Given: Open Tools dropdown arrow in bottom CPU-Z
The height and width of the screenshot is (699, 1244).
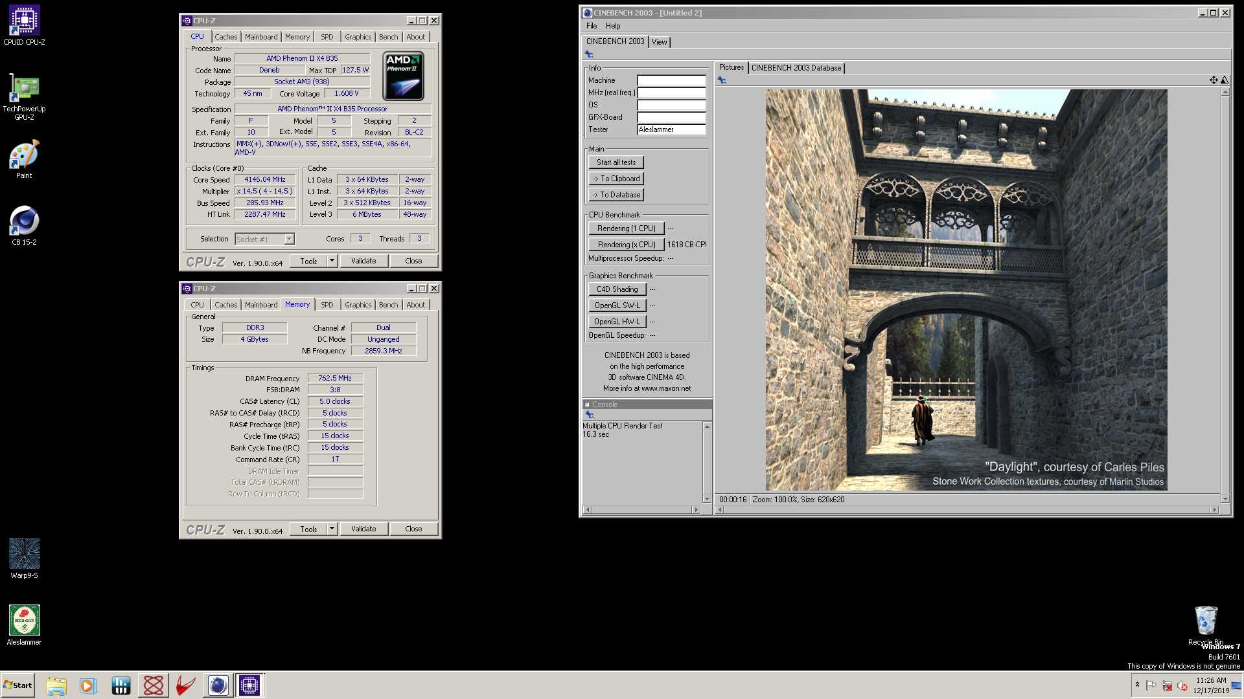Looking at the screenshot, I should [332, 529].
